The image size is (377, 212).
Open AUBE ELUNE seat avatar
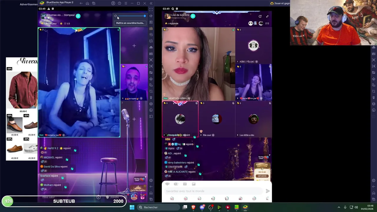(x=253, y=45)
